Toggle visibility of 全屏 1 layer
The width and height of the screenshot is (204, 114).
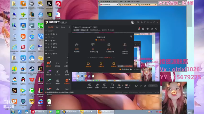coord(46,44)
